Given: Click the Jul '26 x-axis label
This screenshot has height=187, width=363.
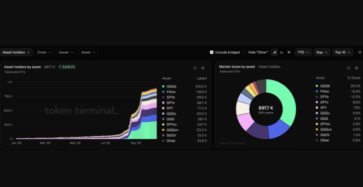Looking at the screenshot, I should 105,143.
